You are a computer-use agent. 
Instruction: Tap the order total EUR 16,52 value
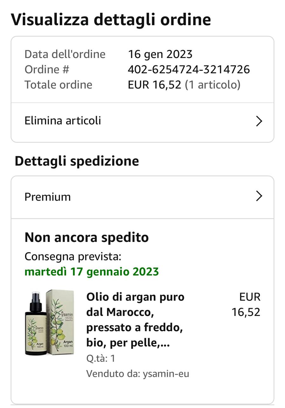click(154, 85)
